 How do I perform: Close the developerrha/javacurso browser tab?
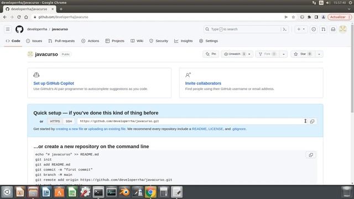53,9
